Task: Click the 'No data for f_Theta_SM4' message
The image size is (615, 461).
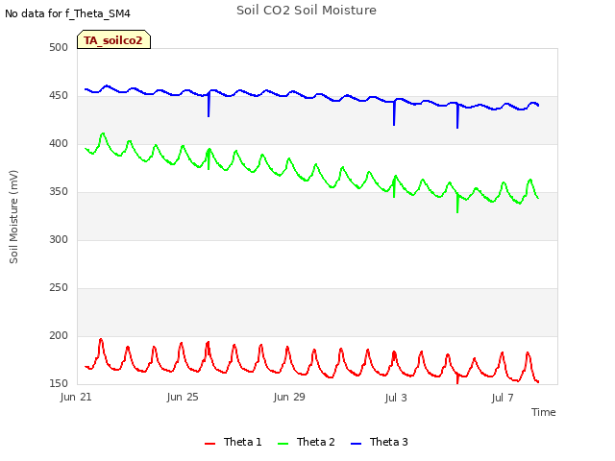Action: click(67, 13)
